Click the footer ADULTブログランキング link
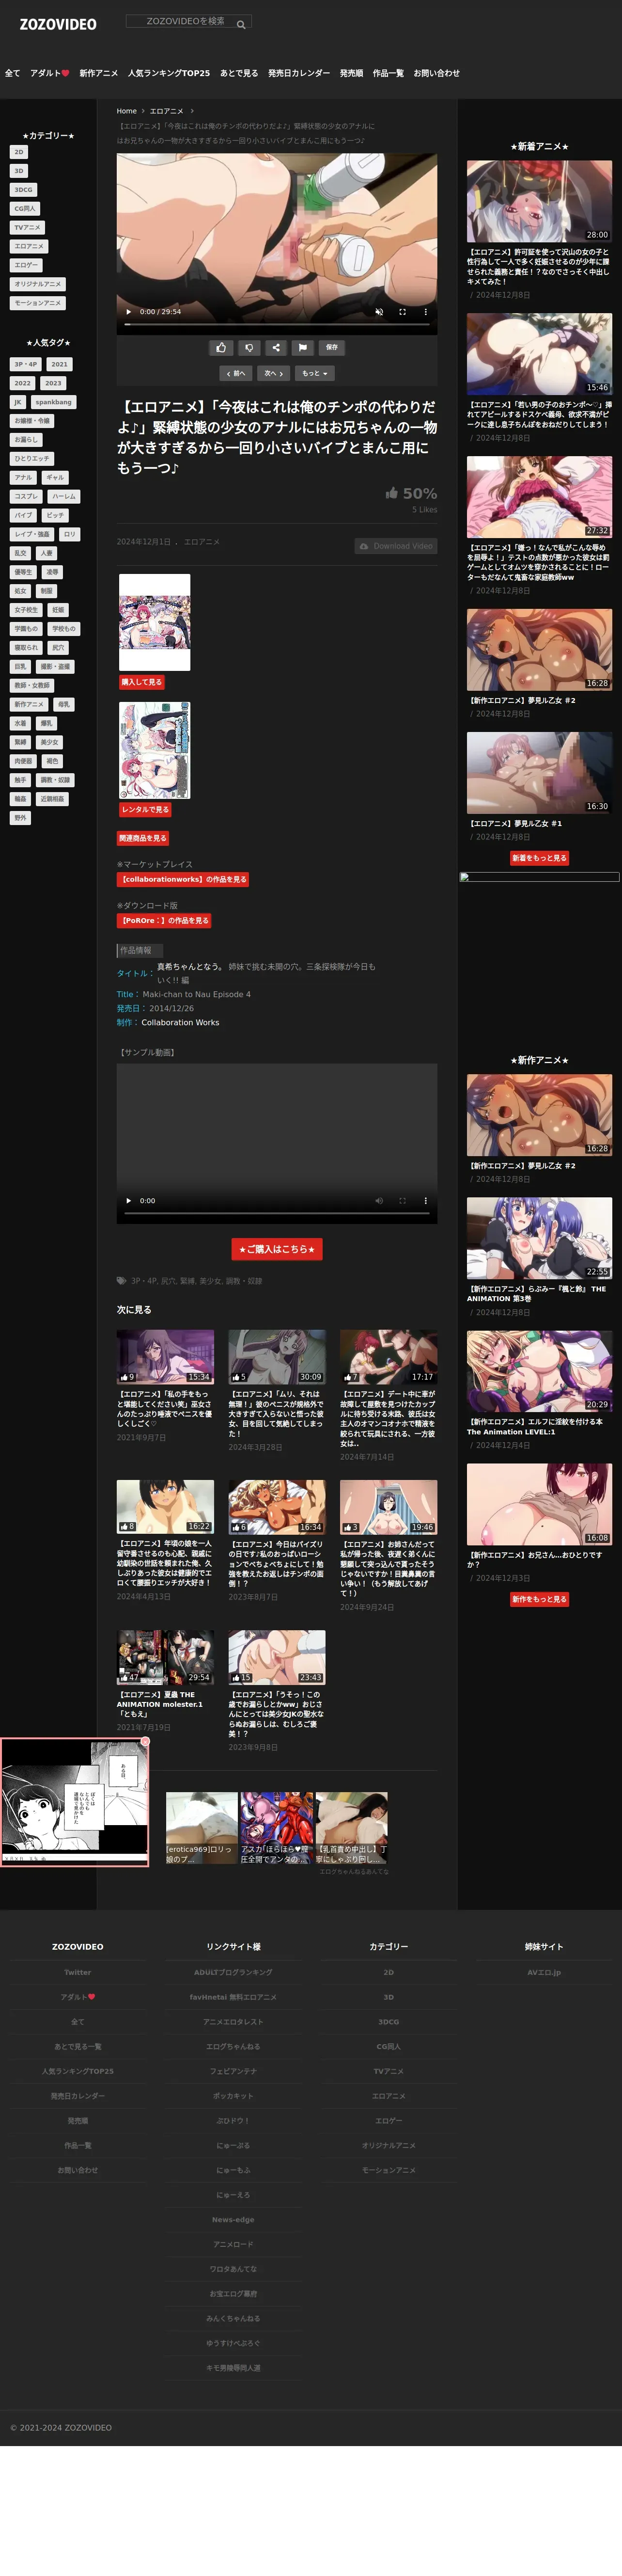This screenshot has width=622, height=2576. point(233,1973)
